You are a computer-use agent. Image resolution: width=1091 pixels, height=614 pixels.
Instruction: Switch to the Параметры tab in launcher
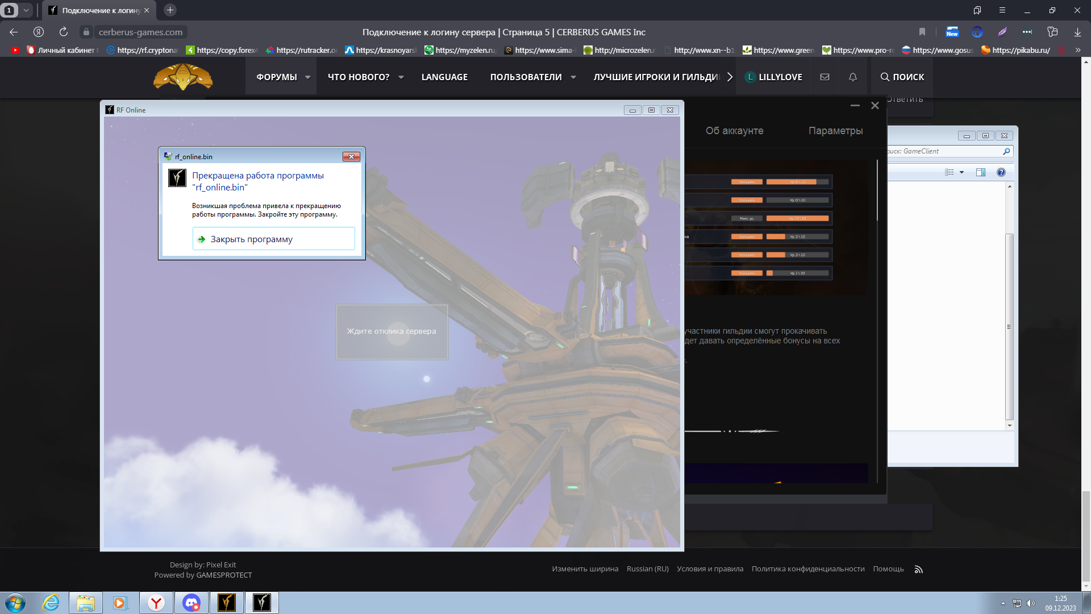click(x=835, y=131)
